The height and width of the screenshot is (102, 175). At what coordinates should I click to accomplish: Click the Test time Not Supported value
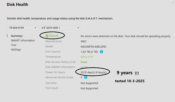pyautogui.click(x=89, y=83)
